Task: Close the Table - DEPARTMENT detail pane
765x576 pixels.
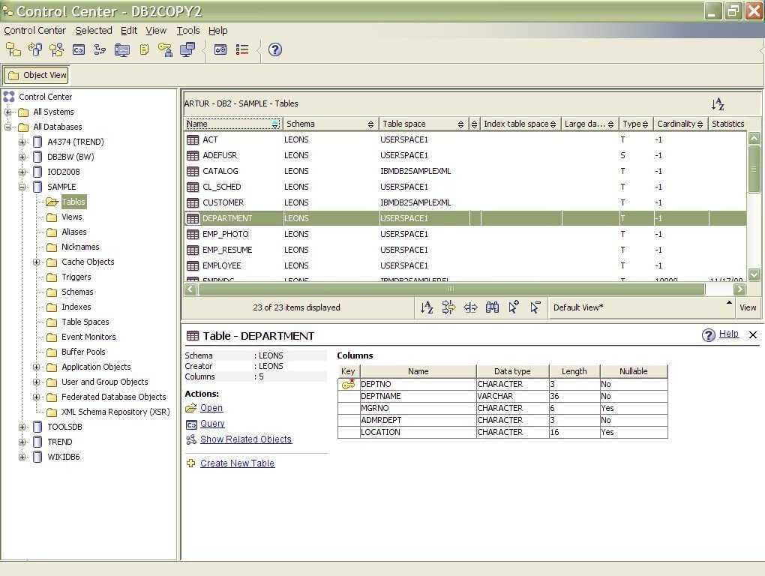Action: 753,334
